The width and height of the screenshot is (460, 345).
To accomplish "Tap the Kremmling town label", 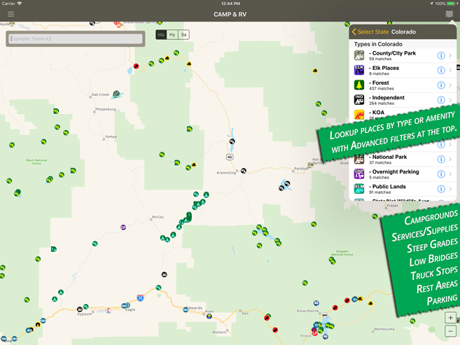I will click(x=226, y=173).
